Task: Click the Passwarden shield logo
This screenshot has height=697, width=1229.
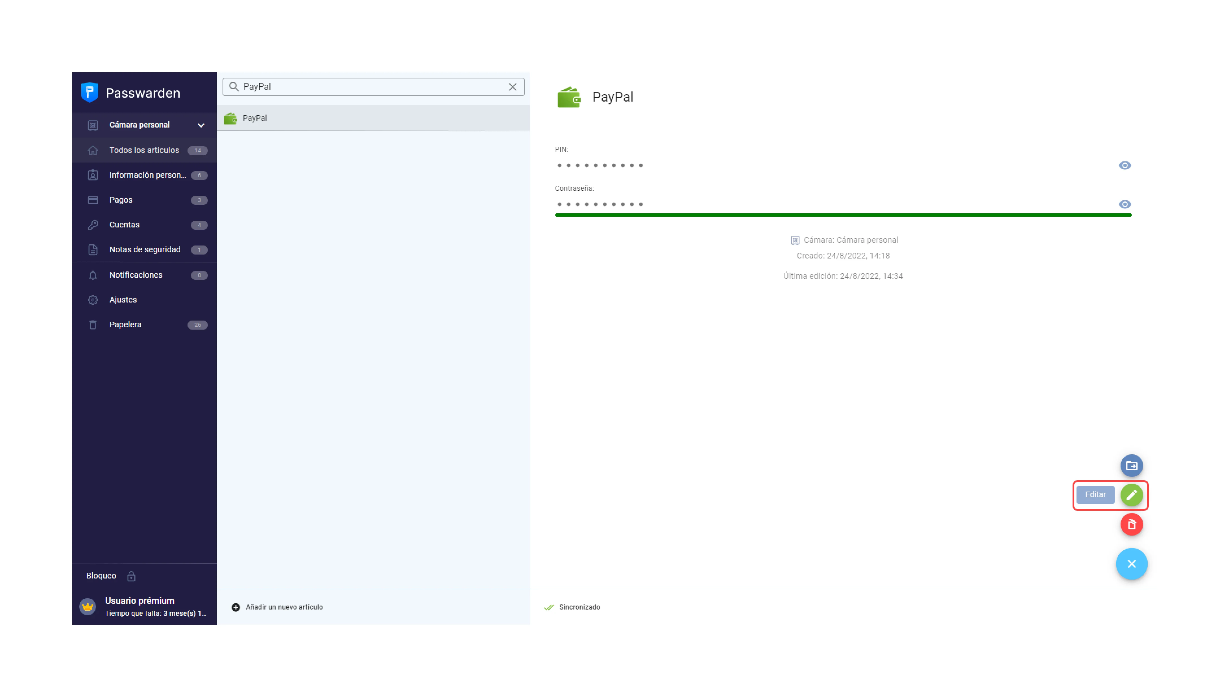Action: (90, 92)
